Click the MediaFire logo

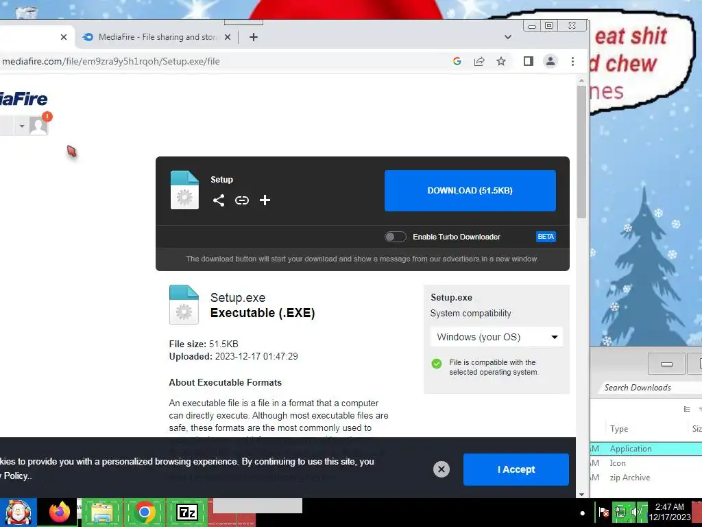[x=23, y=99]
